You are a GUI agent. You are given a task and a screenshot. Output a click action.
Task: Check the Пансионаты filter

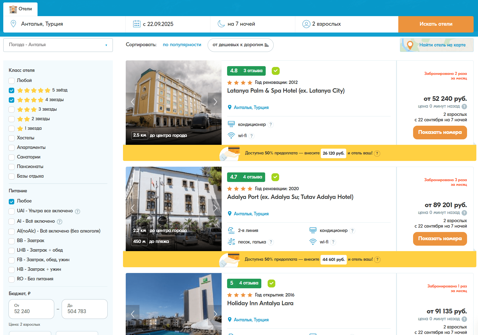pos(12,167)
